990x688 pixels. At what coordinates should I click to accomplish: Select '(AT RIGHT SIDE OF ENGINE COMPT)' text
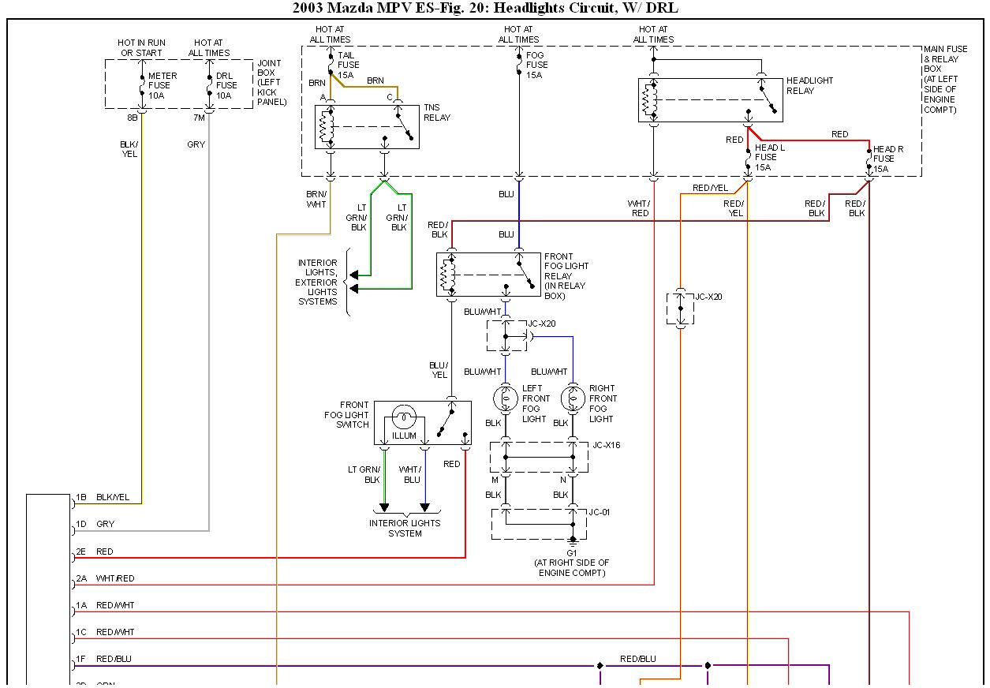pos(572,567)
